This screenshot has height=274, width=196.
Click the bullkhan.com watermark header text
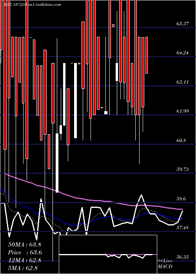pyautogui.click(x=32, y=4)
